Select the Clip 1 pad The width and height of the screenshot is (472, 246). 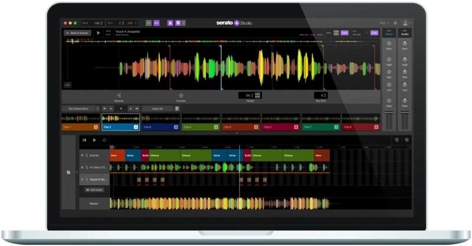click(x=80, y=122)
